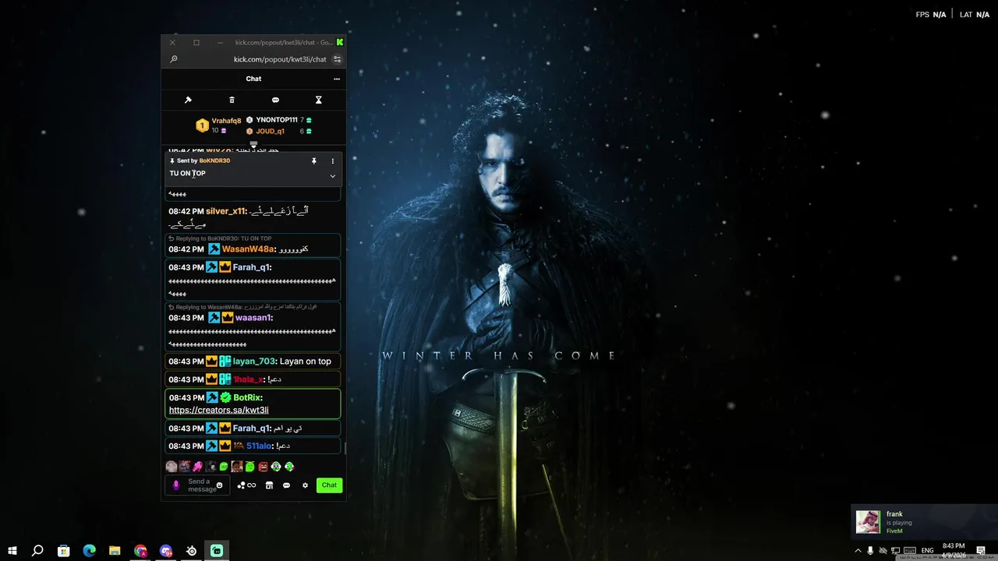The width and height of the screenshot is (998, 561).
Task: Click username 511alo in chat
Action: coord(259,446)
